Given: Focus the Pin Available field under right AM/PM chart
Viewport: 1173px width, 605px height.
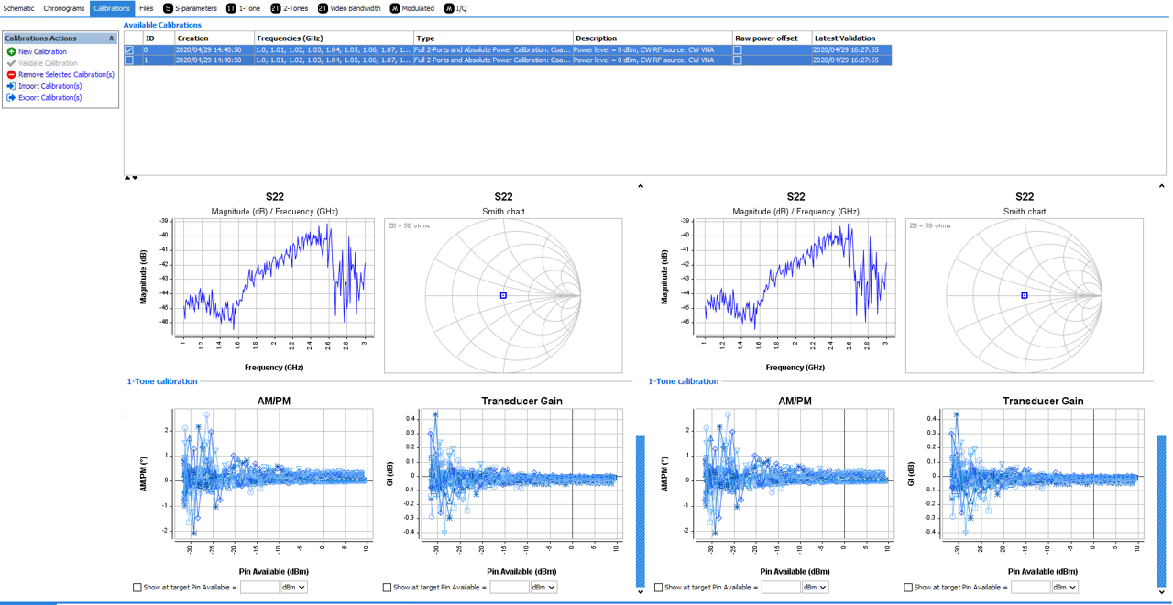Looking at the screenshot, I should click(781, 588).
